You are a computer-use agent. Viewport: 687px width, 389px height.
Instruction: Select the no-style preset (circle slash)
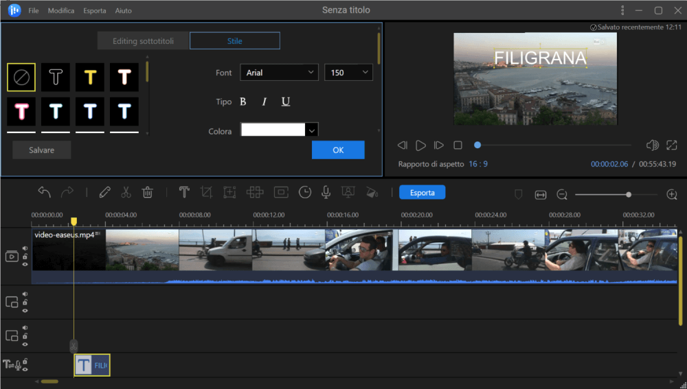pos(21,78)
